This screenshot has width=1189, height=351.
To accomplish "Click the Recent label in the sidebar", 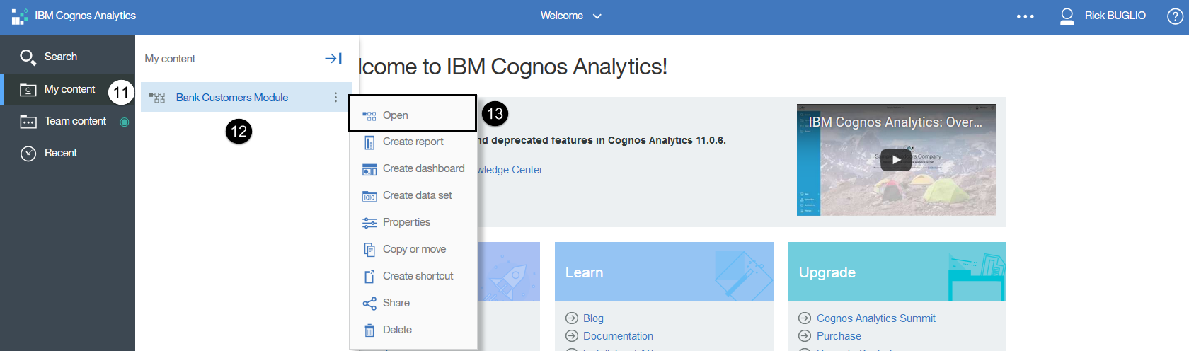I will point(61,153).
